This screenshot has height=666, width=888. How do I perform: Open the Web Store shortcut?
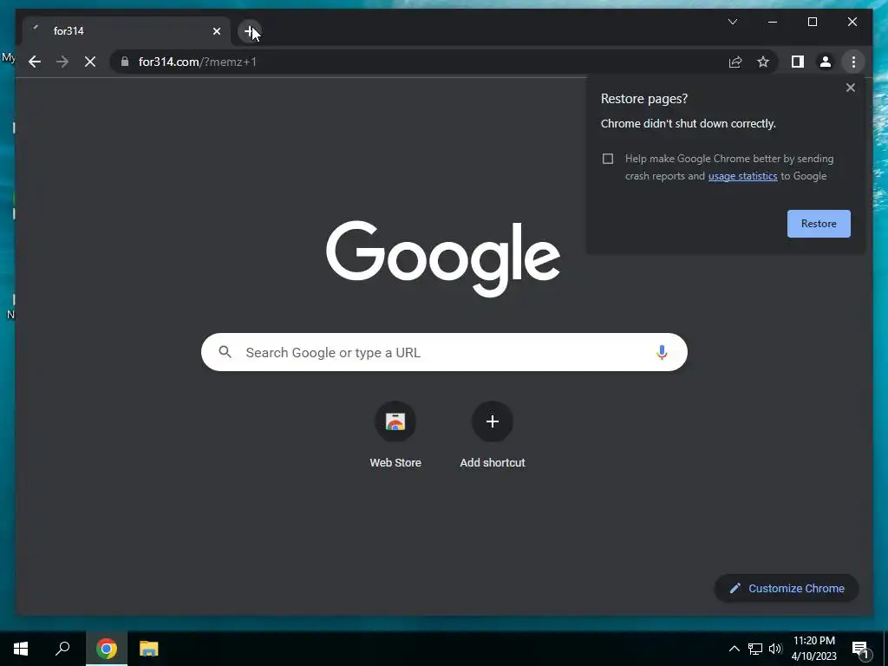tap(395, 435)
